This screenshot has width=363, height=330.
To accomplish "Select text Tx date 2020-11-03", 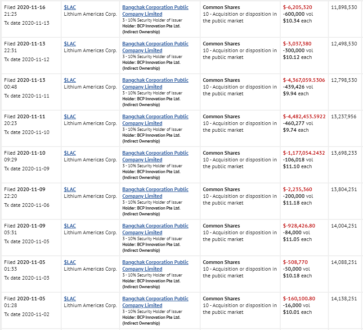I will [27, 278].
